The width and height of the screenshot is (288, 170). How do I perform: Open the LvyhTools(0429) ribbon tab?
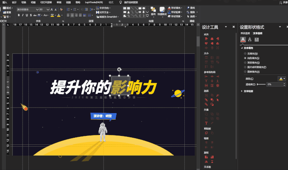point(94,2)
